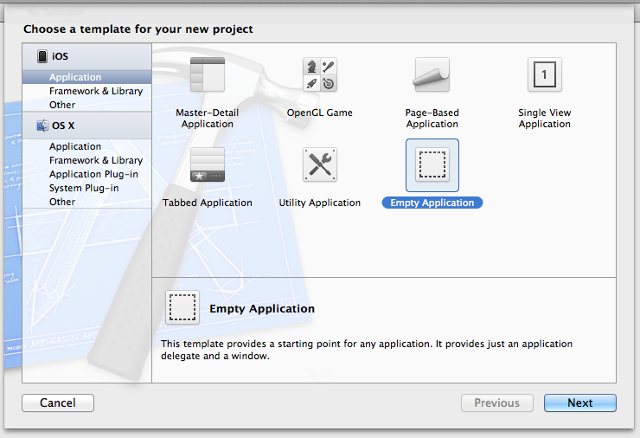Select Other under iOS section

[x=62, y=105]
